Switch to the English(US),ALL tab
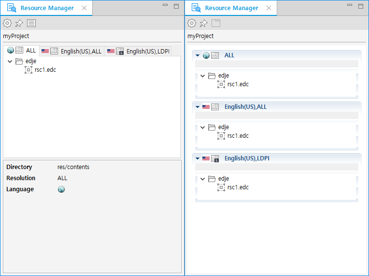This screenshot has width=369, height=276. (71, 51)
